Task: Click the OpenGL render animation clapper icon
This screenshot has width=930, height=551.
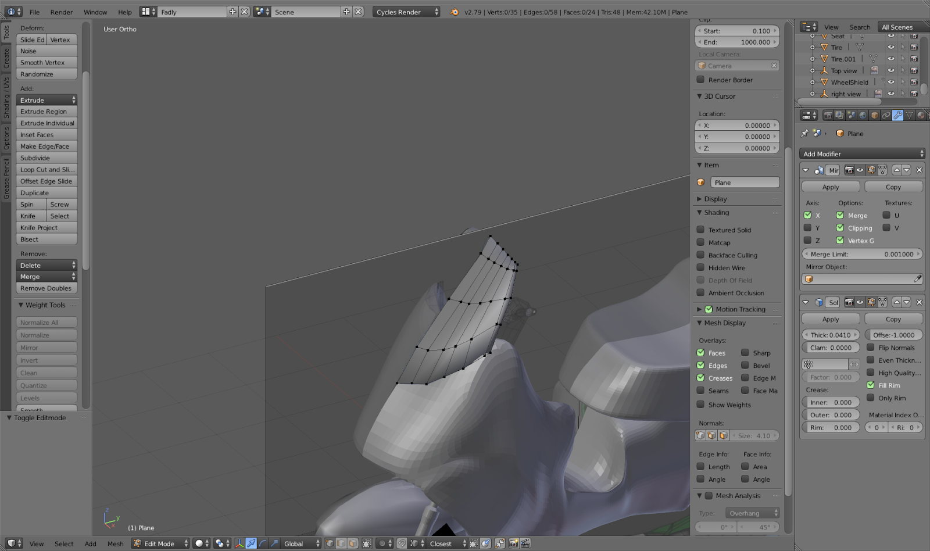Action: tap(525, 543)
